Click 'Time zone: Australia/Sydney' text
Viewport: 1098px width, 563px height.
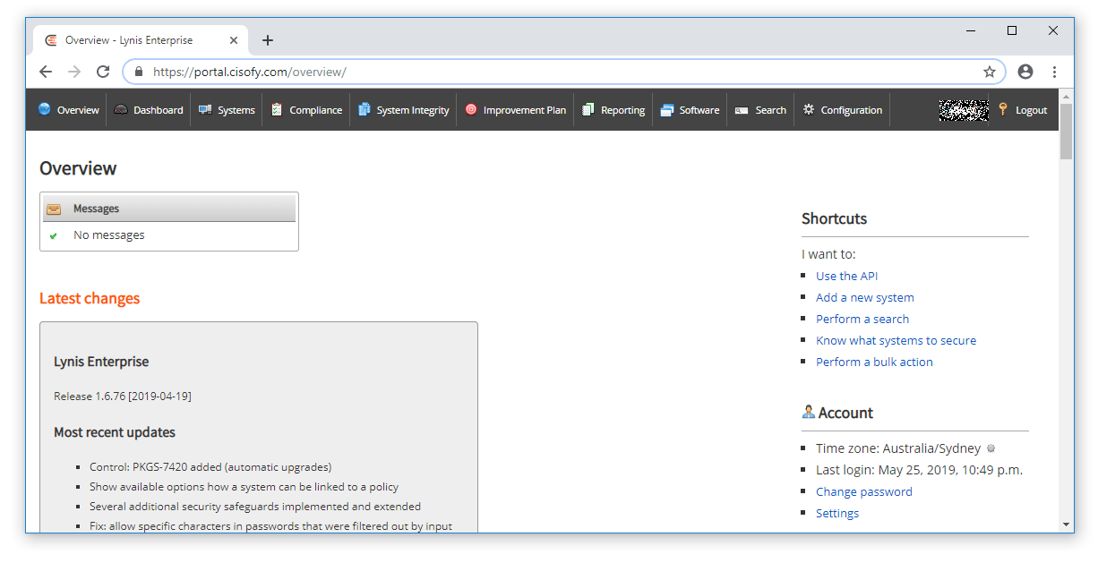[x=898, y=448]
